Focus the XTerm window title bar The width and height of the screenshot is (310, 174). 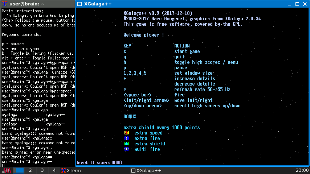coord(36,4)
